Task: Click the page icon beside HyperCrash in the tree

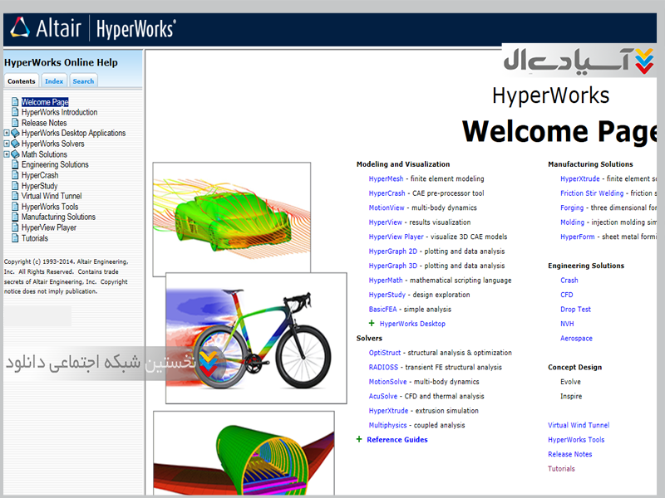Action: [x=15, y=175]
